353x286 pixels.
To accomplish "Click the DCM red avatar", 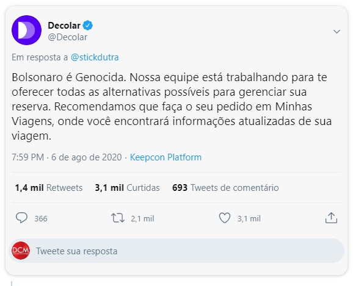I will tap(21, 251).
